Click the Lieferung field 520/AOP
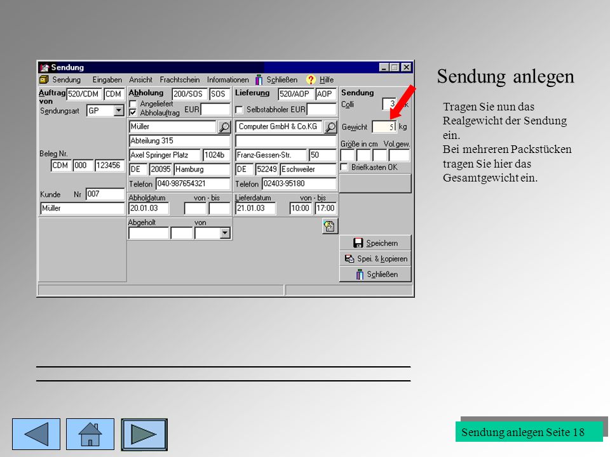 [295, 94]
